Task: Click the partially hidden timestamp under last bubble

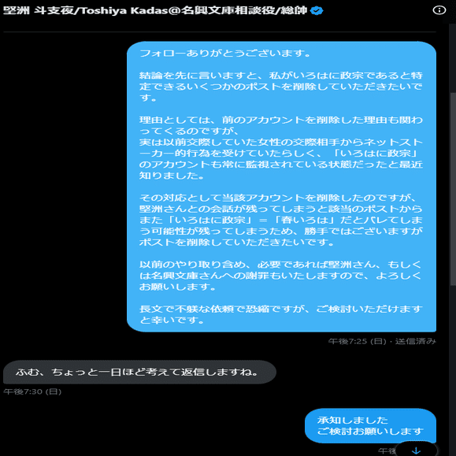Action: [387, 451]
